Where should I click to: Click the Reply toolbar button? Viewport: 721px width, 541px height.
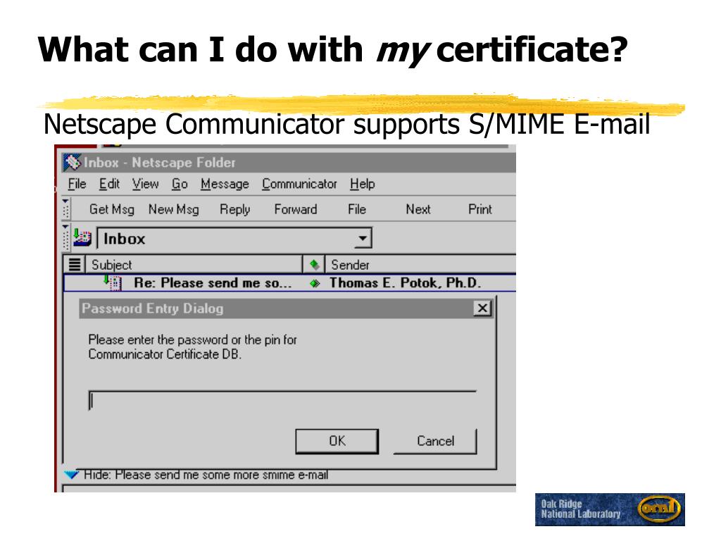(235, 209)
